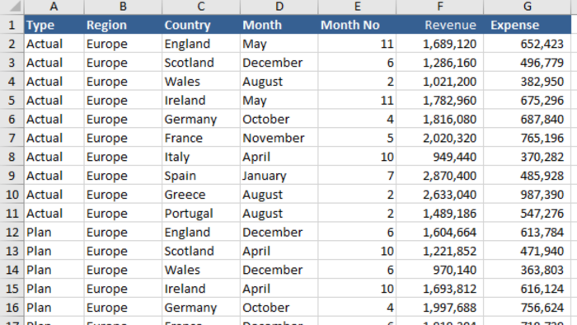Select column D header
This screenshot has width=577, height=325.
(x=279, y=7)
